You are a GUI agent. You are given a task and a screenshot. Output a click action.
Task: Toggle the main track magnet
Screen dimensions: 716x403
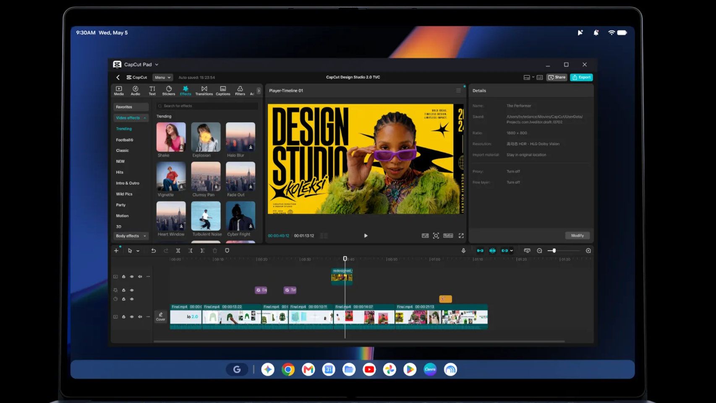point(480,251)
